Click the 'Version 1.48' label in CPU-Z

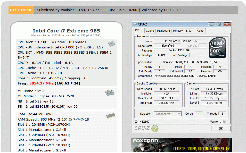(x=218, y=122)
